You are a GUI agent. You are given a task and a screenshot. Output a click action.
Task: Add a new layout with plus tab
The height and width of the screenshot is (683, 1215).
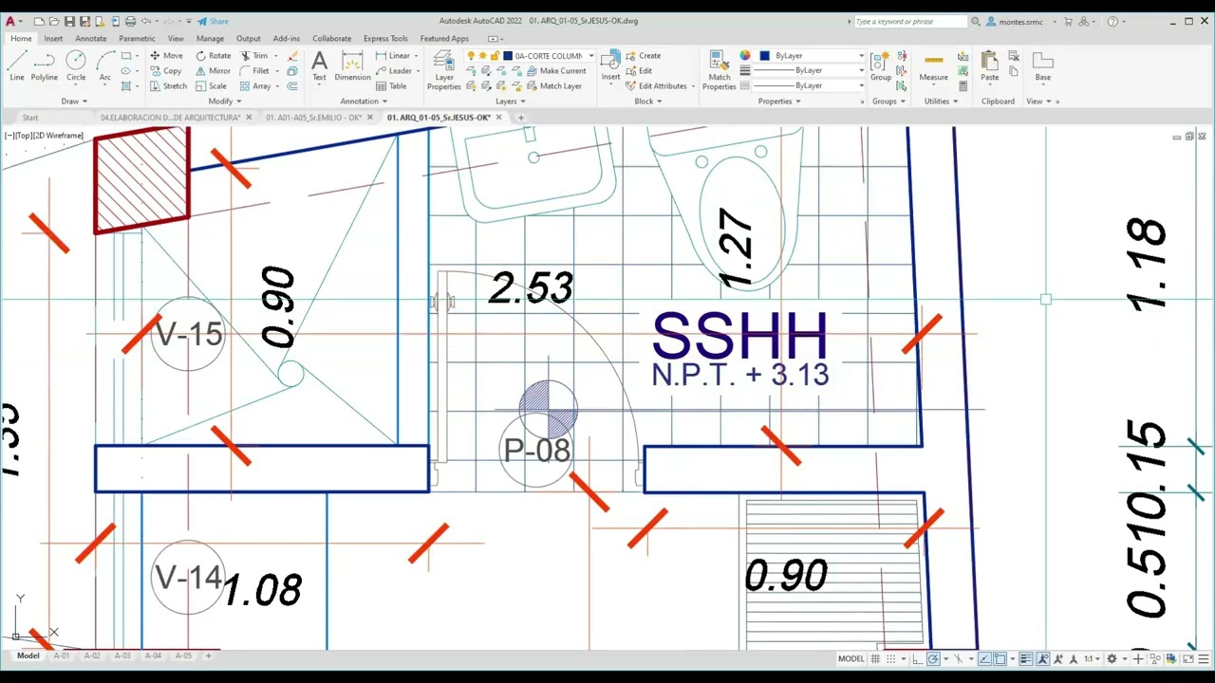[209, 655]
